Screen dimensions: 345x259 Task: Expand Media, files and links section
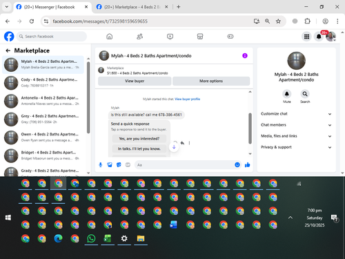pyautogui.click(x=296, y=136)
